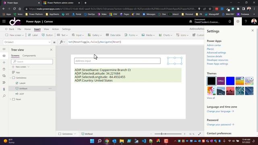Open Advanced settings link
Viewport: 258px width, 145px height.
coord(216,53)
